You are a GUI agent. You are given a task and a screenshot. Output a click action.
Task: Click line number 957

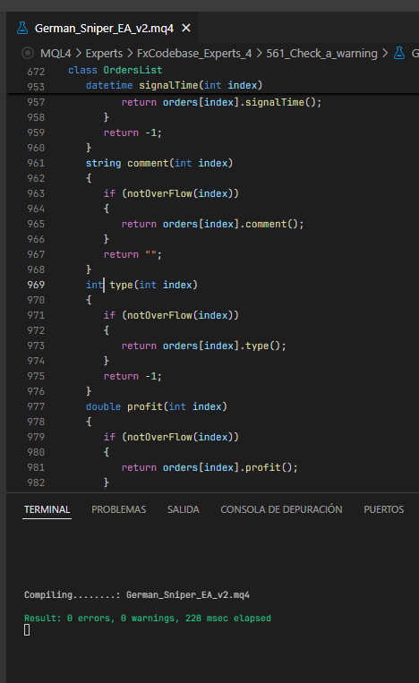[36, 102]
